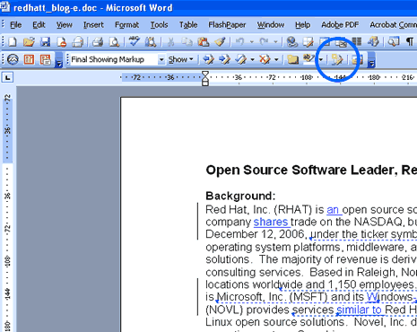Open the Format menu
The height and width of the screenshot is (332, 417).
tap(126, 25)
